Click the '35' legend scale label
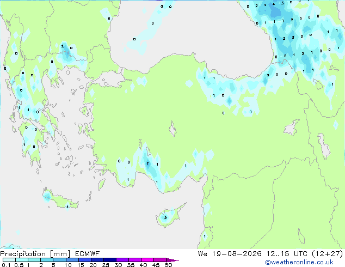 point(131,265)
